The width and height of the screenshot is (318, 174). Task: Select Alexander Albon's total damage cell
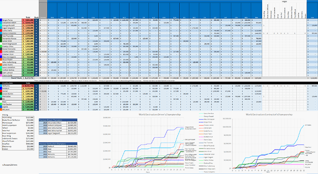click(28, 23)
